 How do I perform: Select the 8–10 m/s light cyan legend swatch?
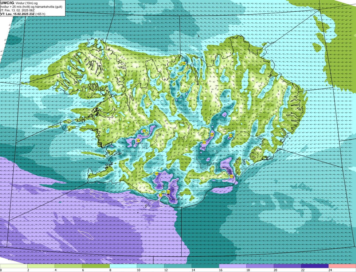coord(123,266)
